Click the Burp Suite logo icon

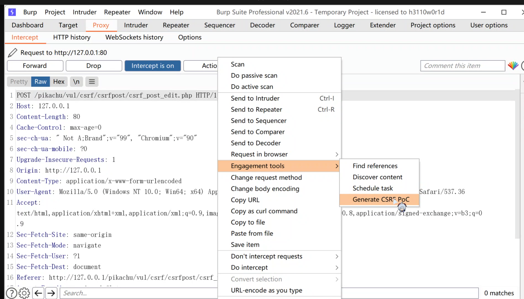(12, 12)
